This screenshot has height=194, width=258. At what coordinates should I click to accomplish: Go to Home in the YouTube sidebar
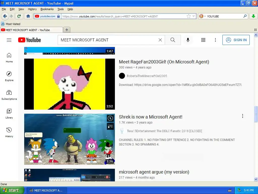pos(9,58)
